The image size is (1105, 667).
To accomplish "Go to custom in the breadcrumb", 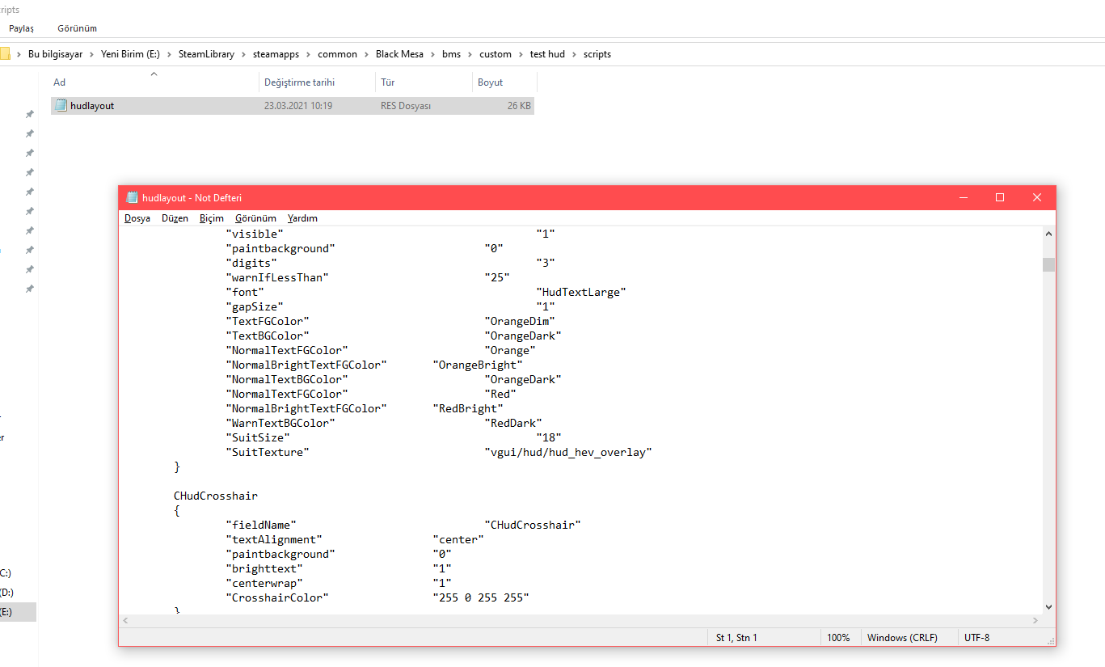I will coord(496,54).
